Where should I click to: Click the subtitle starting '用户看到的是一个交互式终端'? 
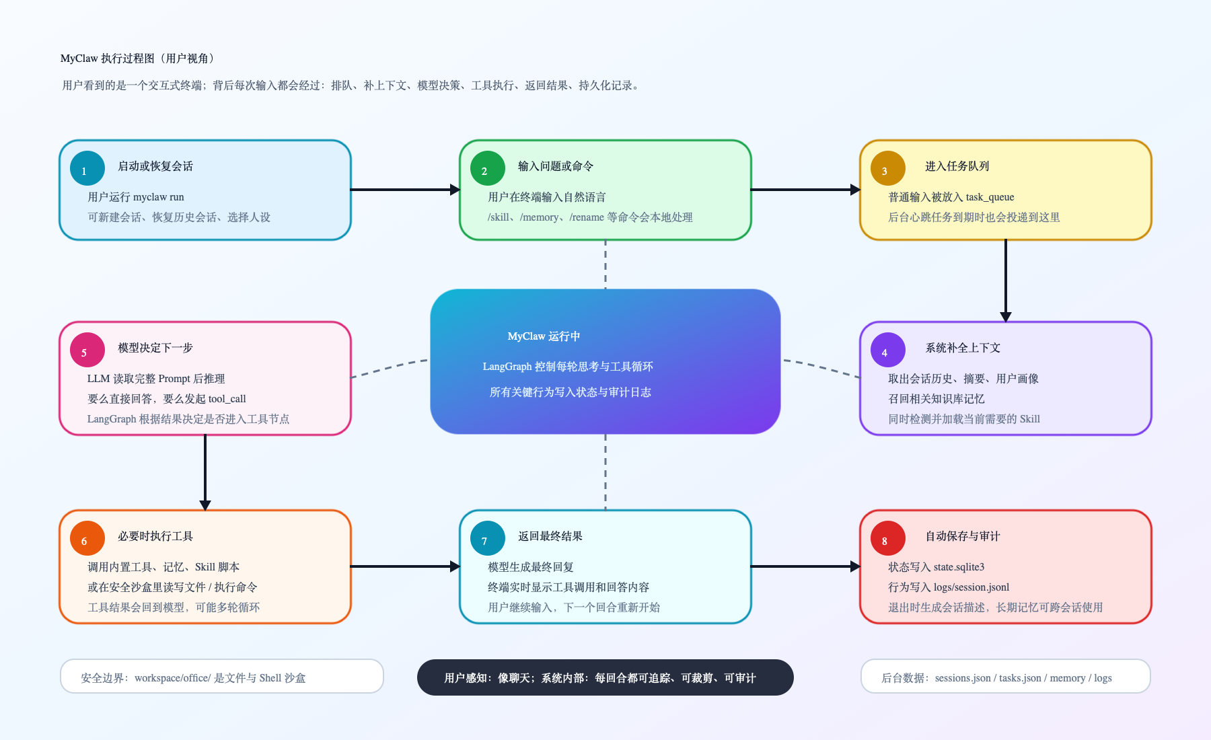coord(351,85)
